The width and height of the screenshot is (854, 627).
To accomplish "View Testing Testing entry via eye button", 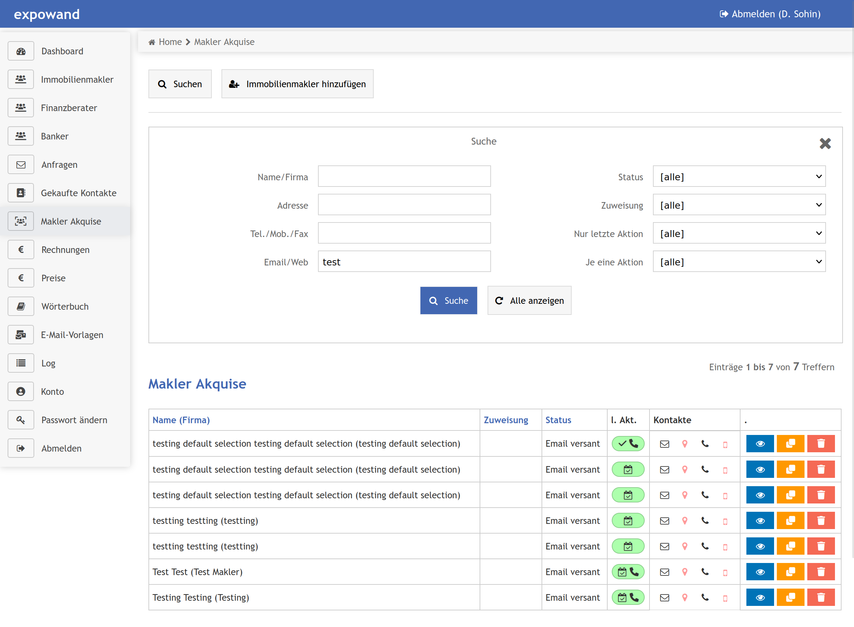I will tap(760, 597).
